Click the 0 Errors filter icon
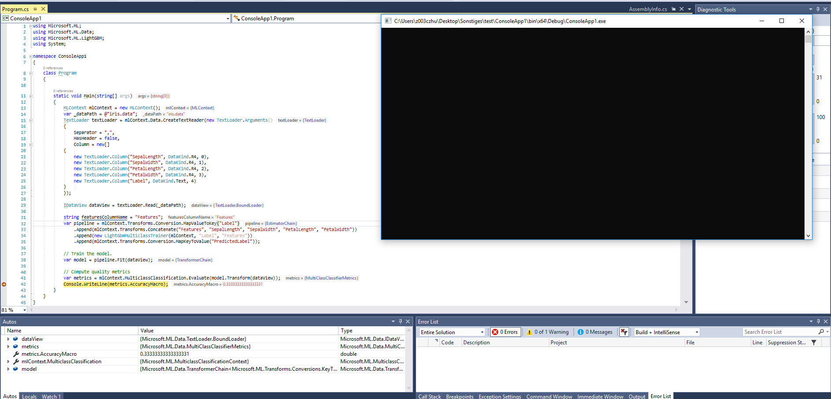The width and height of the screenshot is (831, 399). tap(496, 332)
